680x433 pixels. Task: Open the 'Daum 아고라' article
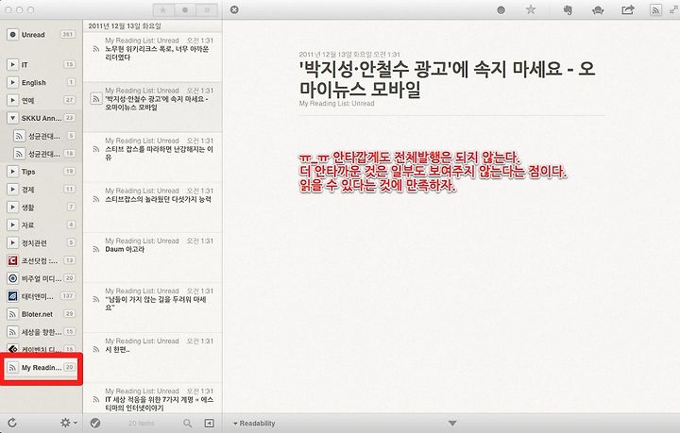153,258
